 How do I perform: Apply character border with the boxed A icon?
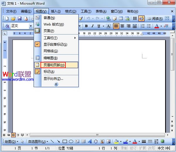[108, 26]
